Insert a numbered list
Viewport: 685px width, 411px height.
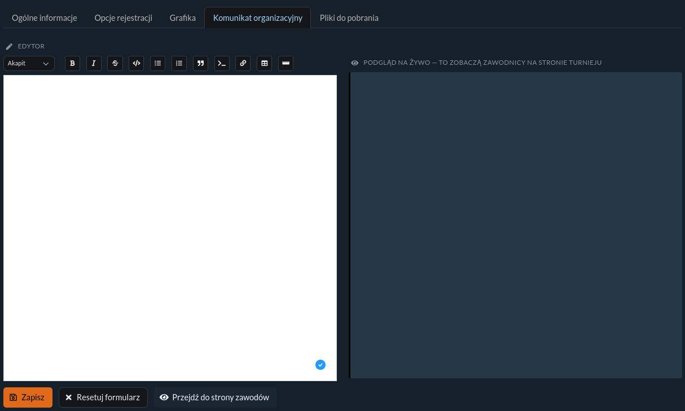179,63
